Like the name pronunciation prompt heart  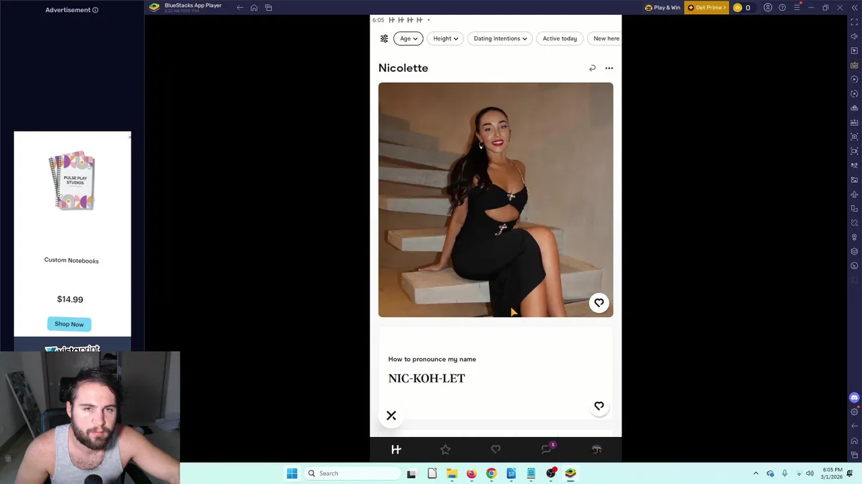(x=599, y=406)
